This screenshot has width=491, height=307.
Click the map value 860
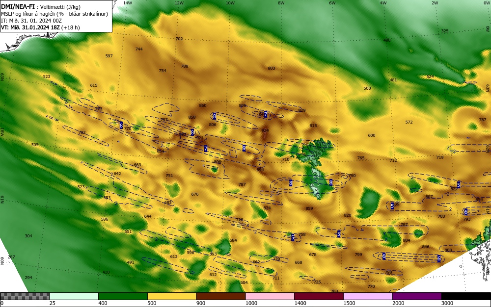click(203, 105)
